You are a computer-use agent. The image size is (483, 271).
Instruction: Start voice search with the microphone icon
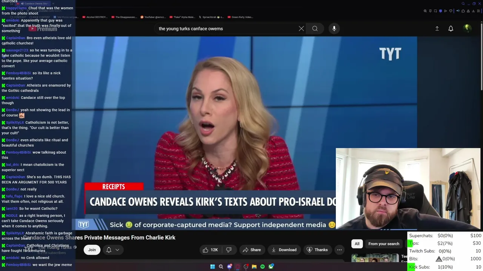coord(334,29)
